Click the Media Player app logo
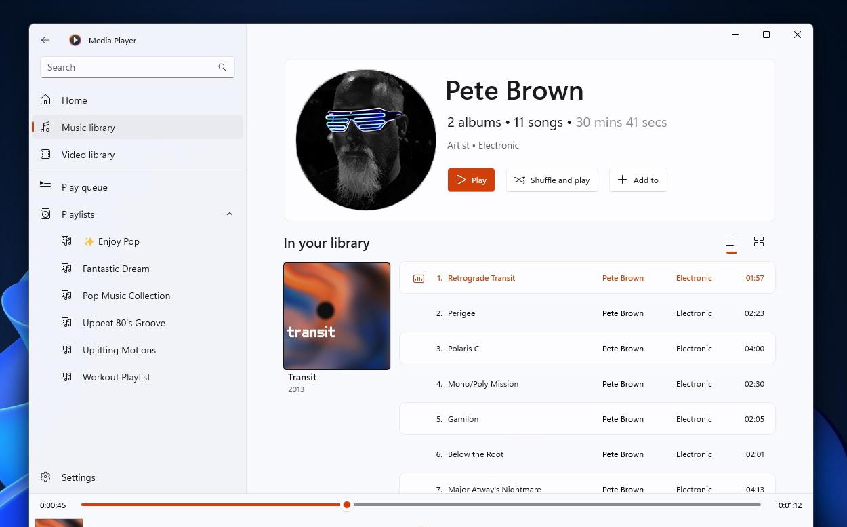 (x=75, y=40)
